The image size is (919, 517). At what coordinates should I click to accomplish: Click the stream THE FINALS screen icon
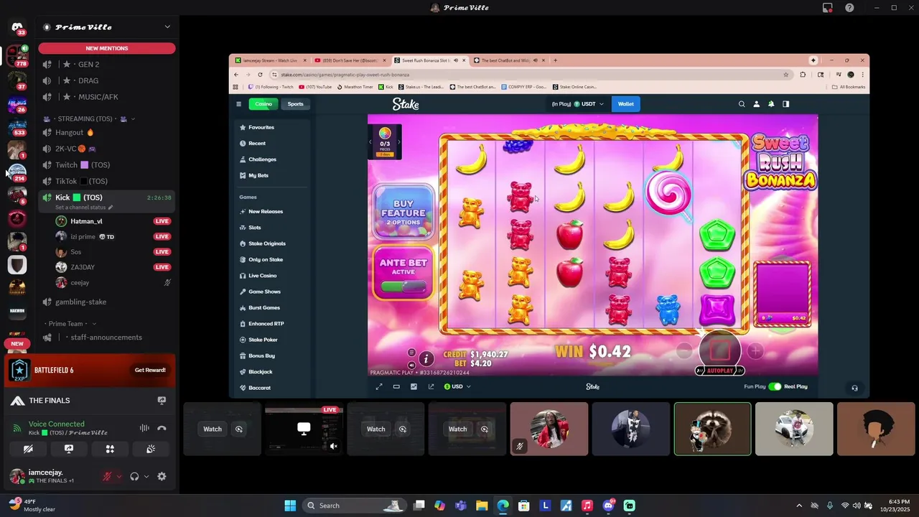[162, 401]
